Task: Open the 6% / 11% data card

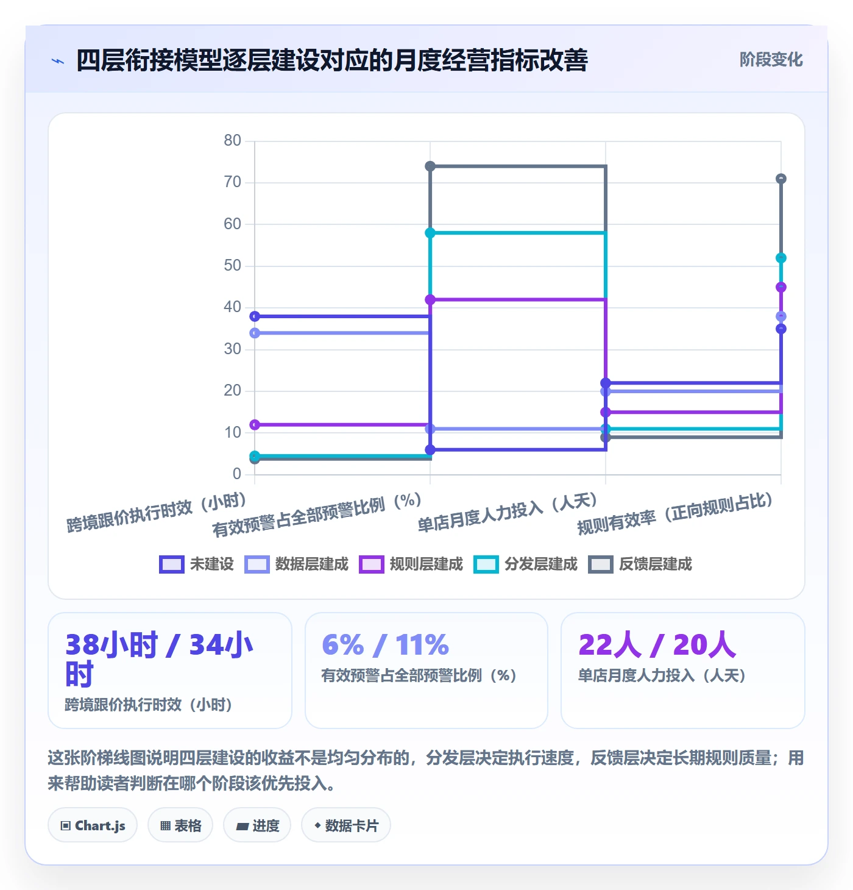Action: (x=426, y=671)
